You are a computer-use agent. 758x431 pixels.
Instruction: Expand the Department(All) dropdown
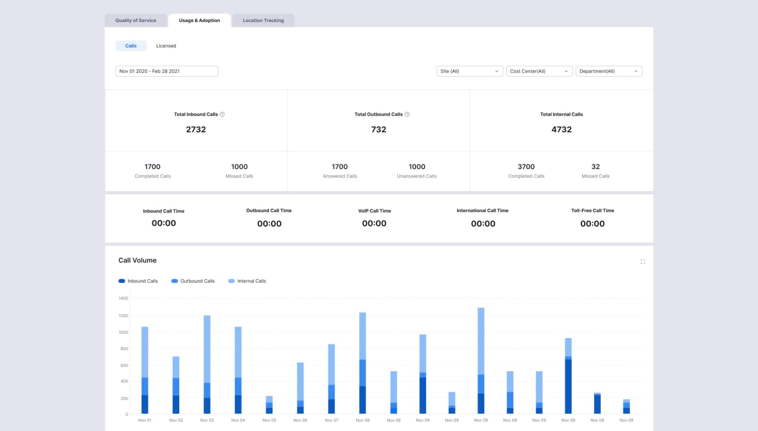tap(608, 71)
